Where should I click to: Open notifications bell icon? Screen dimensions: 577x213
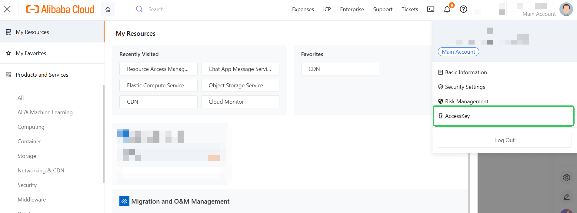447,9
